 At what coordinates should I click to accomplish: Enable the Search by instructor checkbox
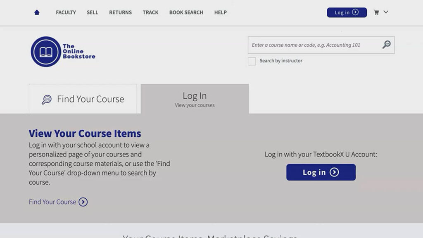tap(252, 61)
